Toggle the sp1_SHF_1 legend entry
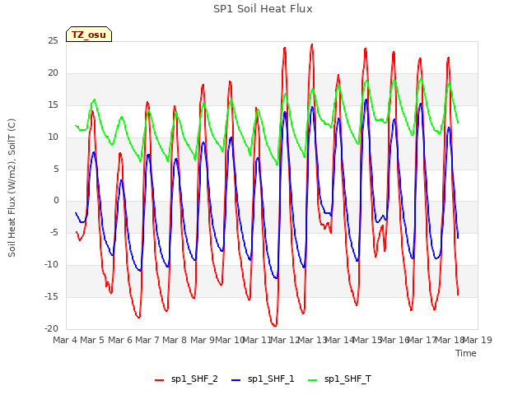This screenshot has height=395, width=527. [x=263, y=379]
